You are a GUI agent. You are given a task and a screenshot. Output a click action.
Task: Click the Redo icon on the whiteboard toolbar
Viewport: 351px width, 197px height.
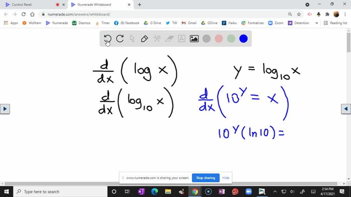click(120, 39)
